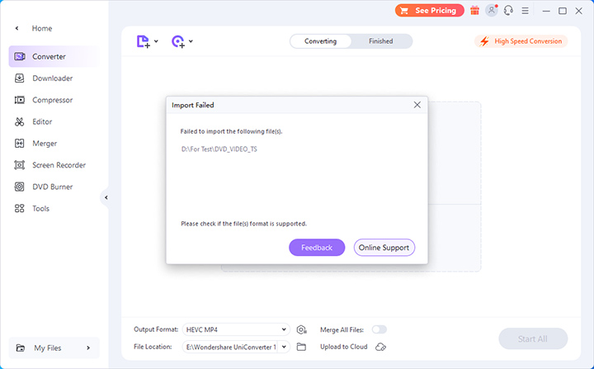Click the Online Support button

[x=384, y=248]
